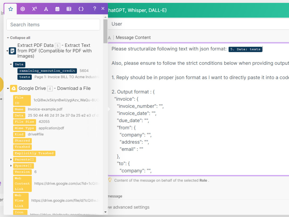Open the starred favorites tab

[10, 9]
